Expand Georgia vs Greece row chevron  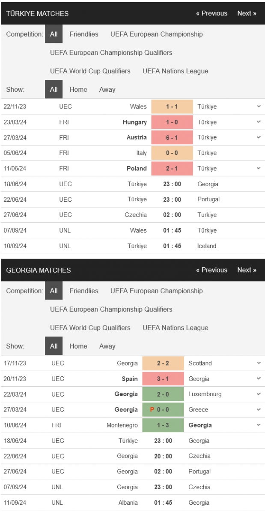click(259, 409)
